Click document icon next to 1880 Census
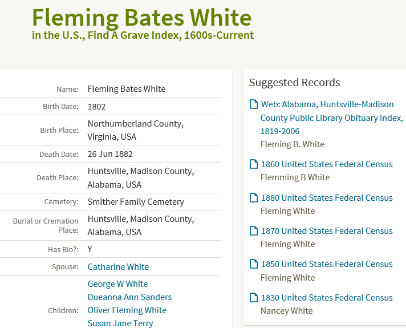The width and height of the screenshot is (406, 328). 254,198
